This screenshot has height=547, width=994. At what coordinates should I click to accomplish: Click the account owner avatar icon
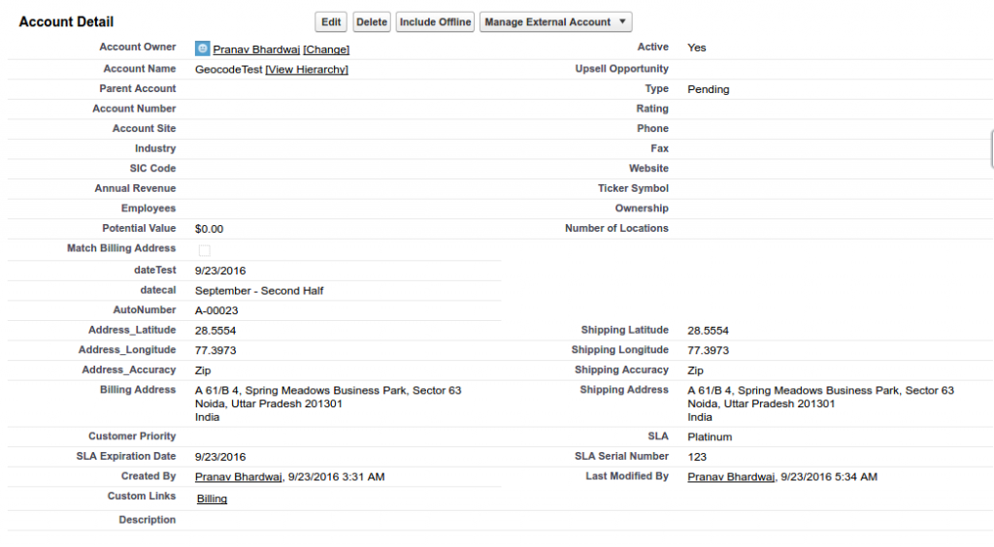click(202, 48)
